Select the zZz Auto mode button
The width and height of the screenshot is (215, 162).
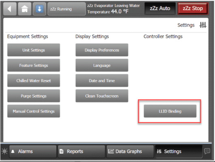point(160,9)
